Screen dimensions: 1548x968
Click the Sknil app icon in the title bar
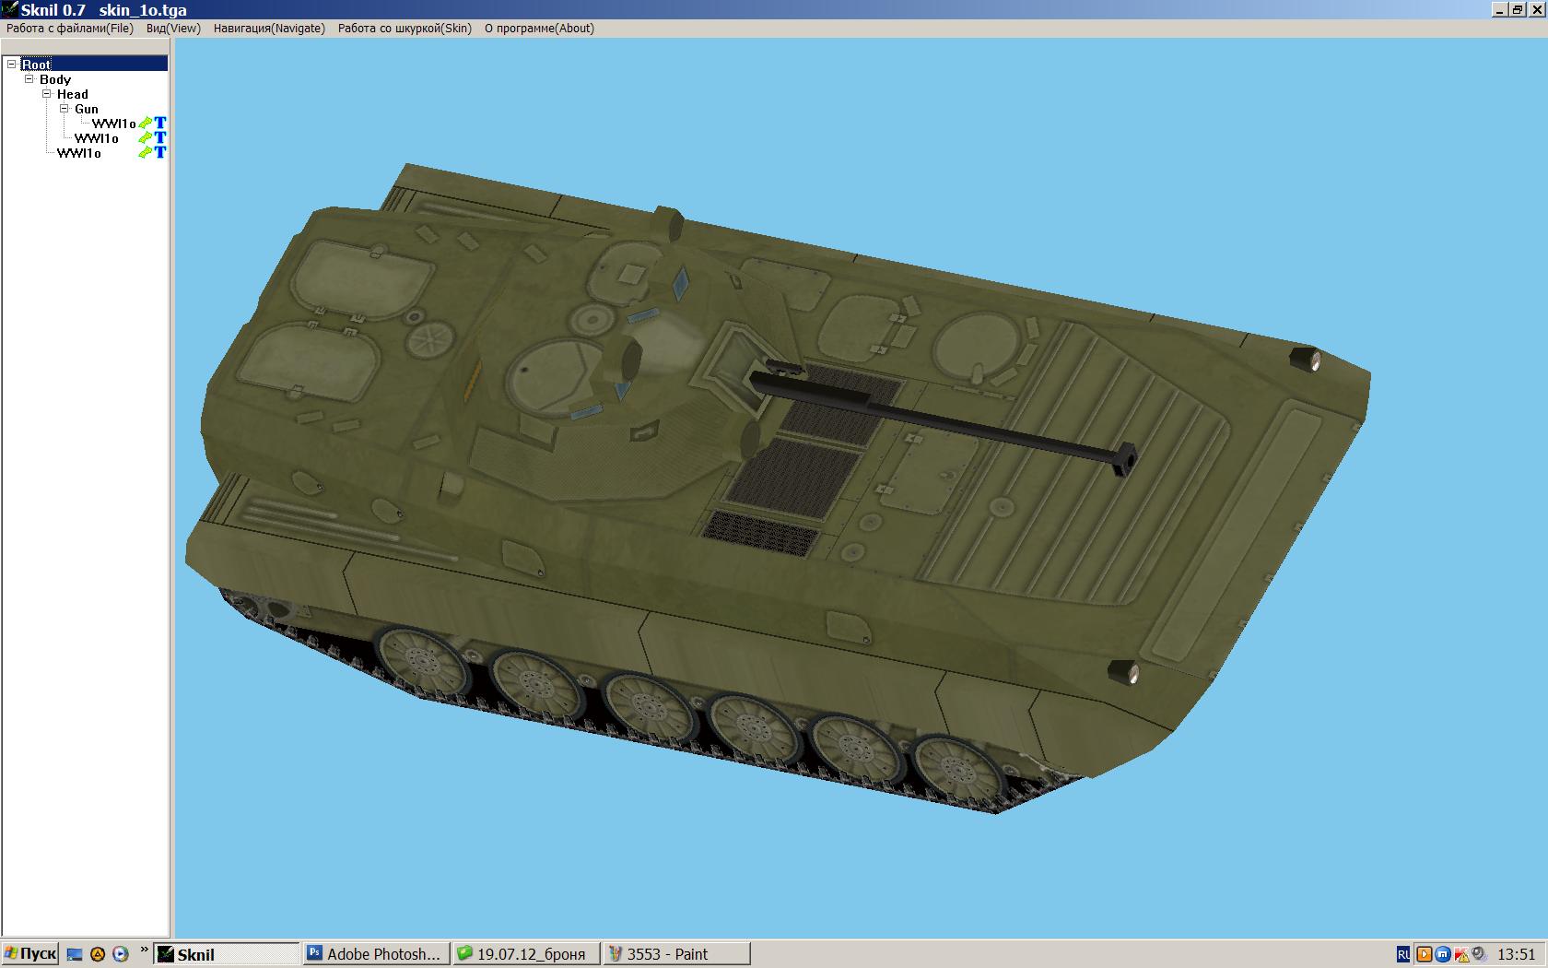[10, 9]
